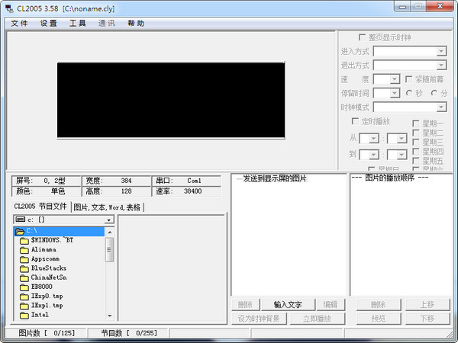Click the 下移 button

[427, 319]
